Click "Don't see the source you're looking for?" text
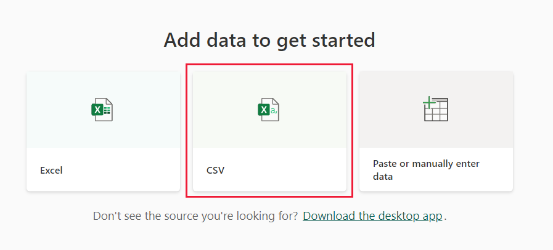Screen dimensions: 553x250 coord(195,216)
